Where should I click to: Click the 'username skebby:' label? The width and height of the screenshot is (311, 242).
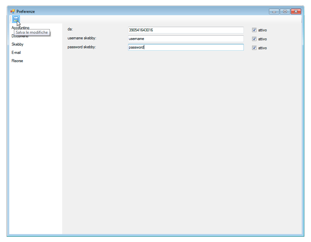point(82,38)
